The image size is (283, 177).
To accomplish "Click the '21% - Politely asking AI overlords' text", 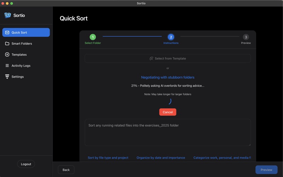I will (168, 86).
